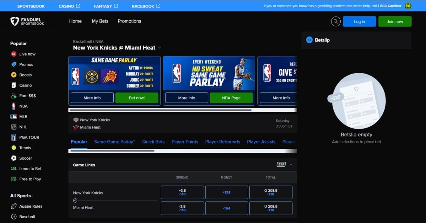Open the Boosts lightning icon
This screenshot has width=426, height=223.
(13, 75)
